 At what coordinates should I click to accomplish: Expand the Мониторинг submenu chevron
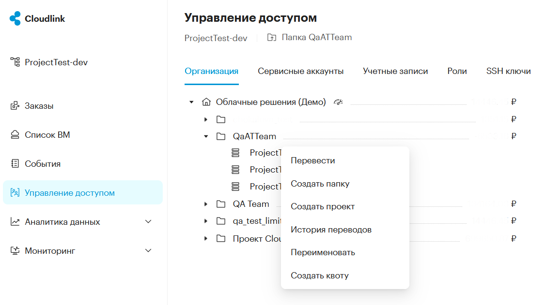pyautogui.click(x=148, y=250)
